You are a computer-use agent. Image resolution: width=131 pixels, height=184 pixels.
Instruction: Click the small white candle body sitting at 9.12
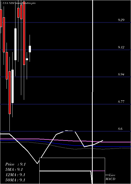tap(30, 49)
